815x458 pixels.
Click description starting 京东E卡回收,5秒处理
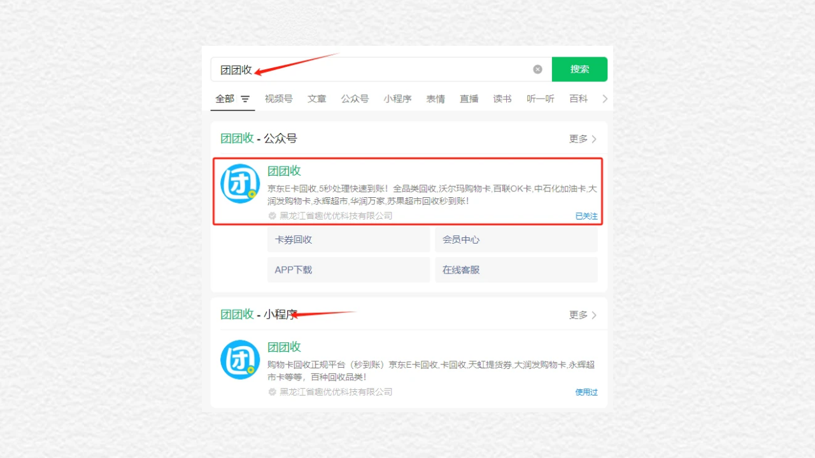coord(432,195)
